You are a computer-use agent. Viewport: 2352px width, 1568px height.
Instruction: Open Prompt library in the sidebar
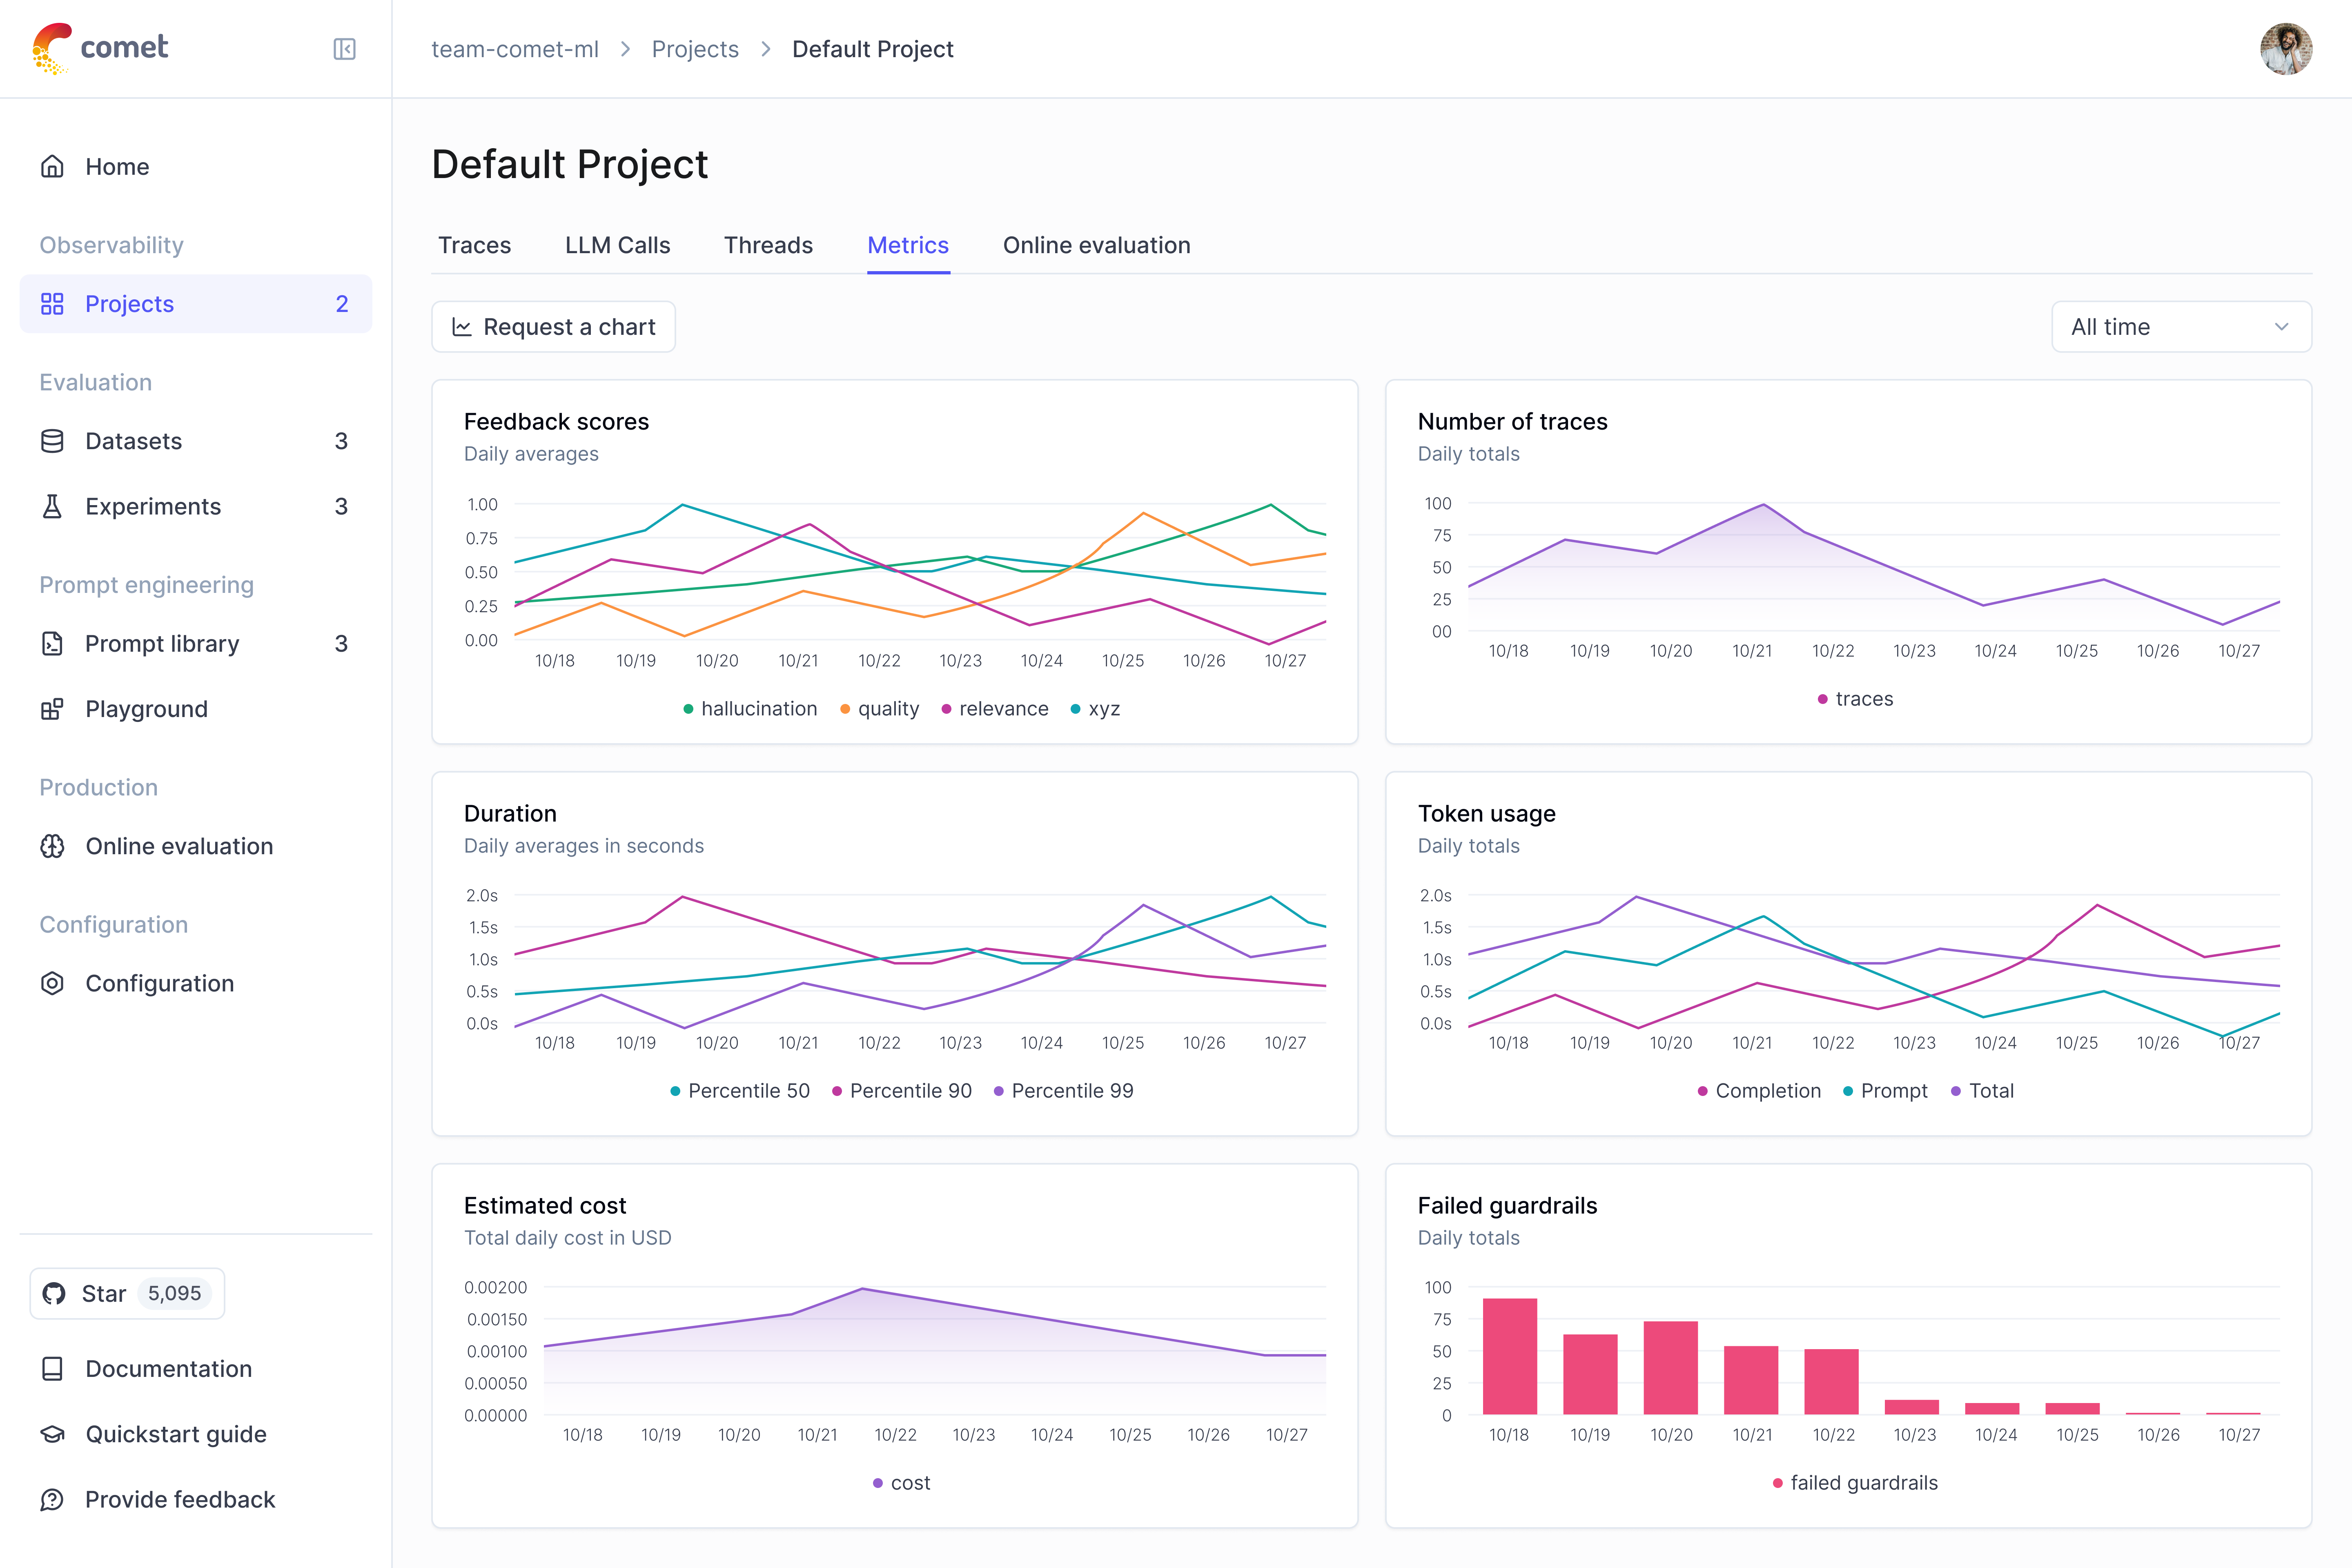196,643
